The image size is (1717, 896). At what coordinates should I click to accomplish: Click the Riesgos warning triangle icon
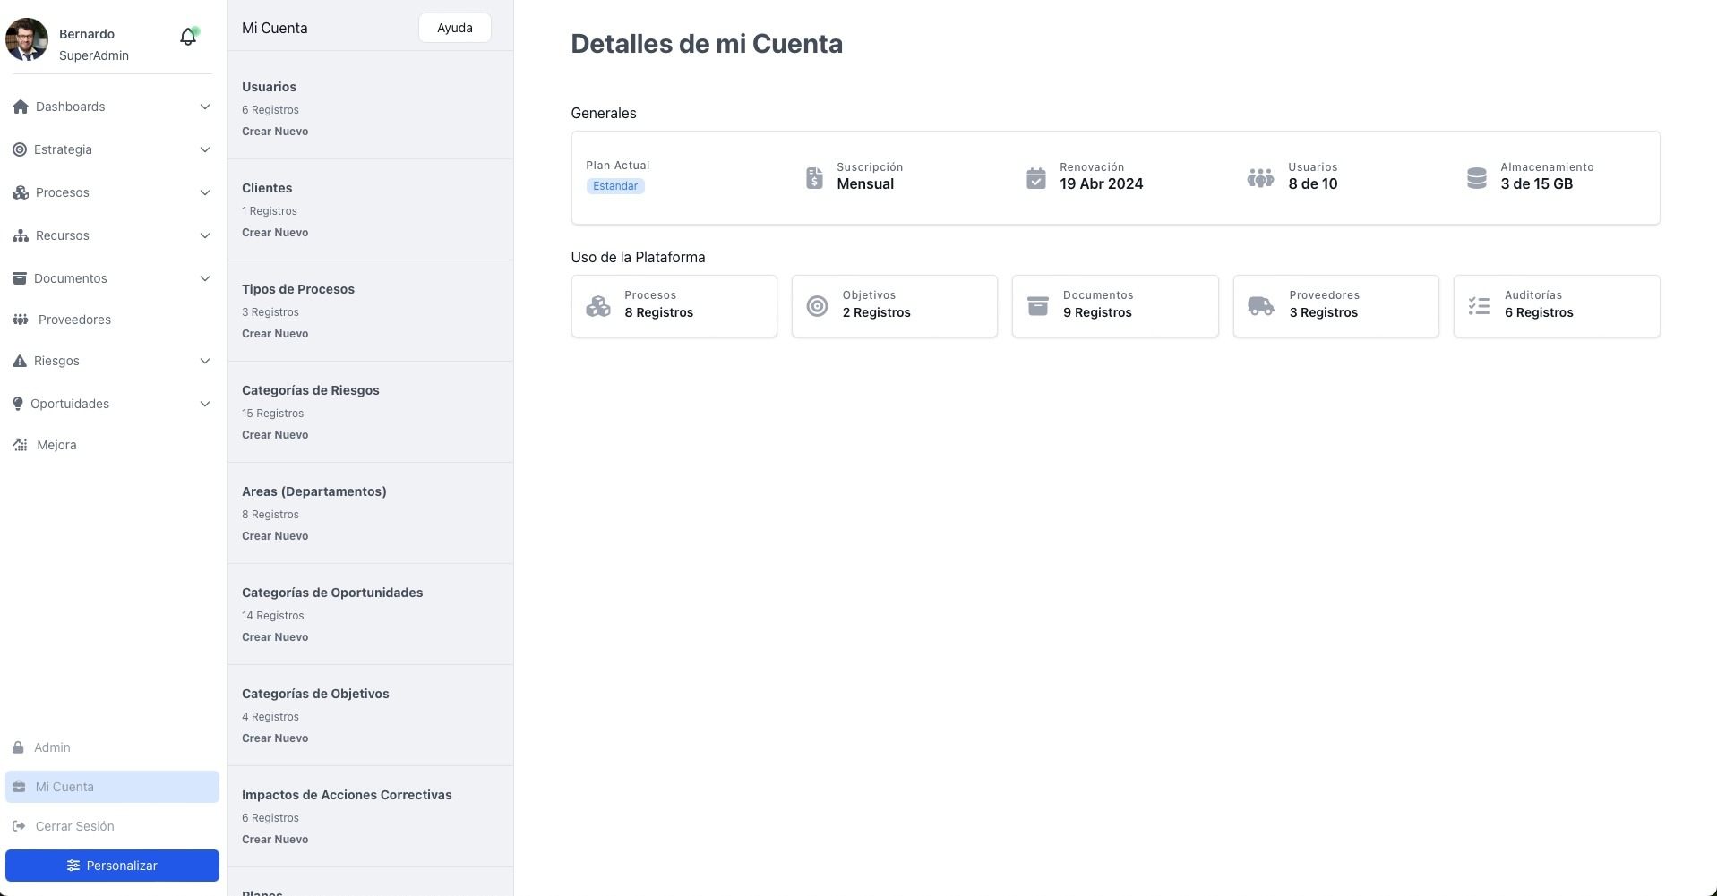pyautogui.click(x=20, y=361)
